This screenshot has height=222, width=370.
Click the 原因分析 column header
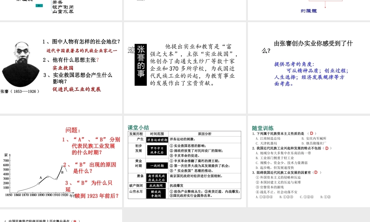[x=205, y=134]
